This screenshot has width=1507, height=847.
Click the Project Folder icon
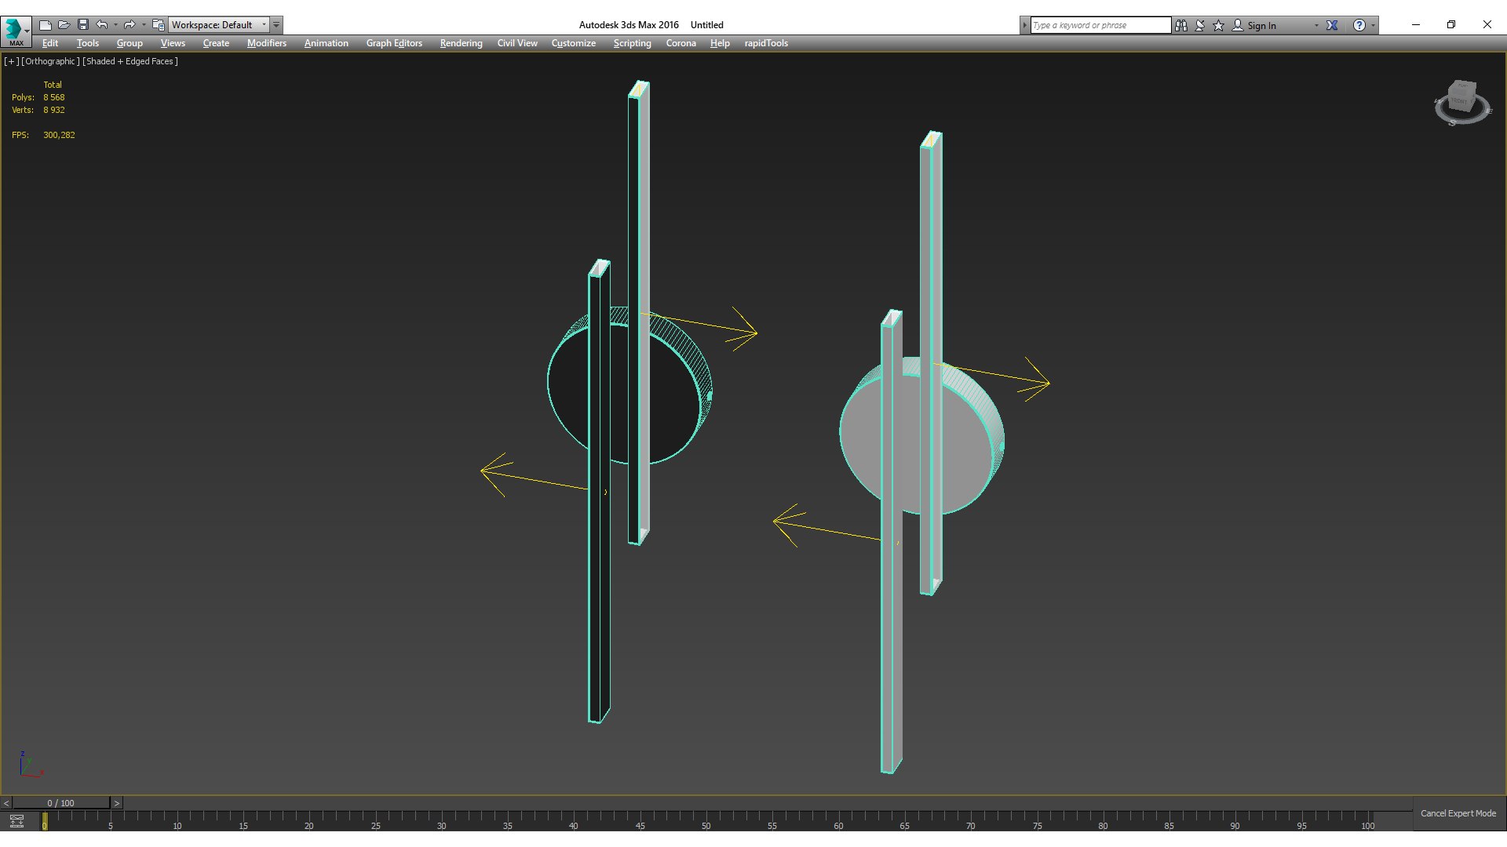pos(159,25)
